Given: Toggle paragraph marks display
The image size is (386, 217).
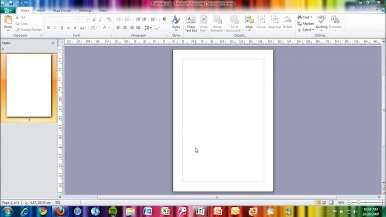Looking at the screenshot, I should pyautogui.click(x=164, y=19).
